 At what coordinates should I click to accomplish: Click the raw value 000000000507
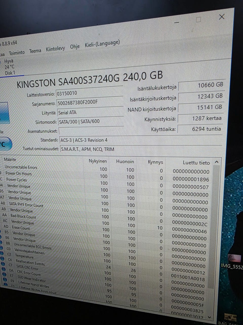[191, 187]
